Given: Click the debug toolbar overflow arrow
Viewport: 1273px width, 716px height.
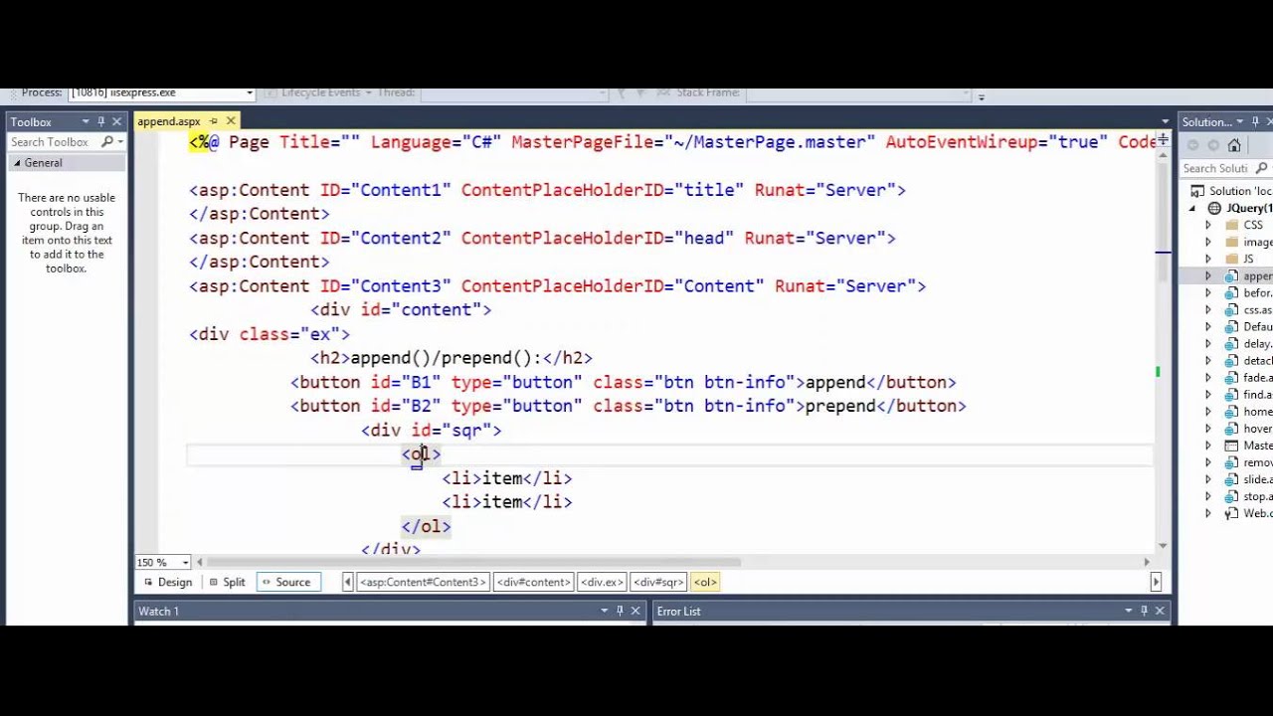Looking at the screenshot, I should (982, 96).
